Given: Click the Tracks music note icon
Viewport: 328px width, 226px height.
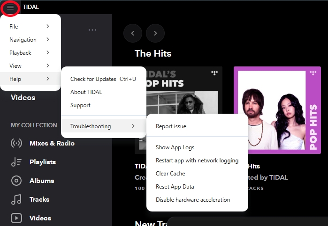Looking at the screenshot, I should pyautogui.click(x=16, y=199).
